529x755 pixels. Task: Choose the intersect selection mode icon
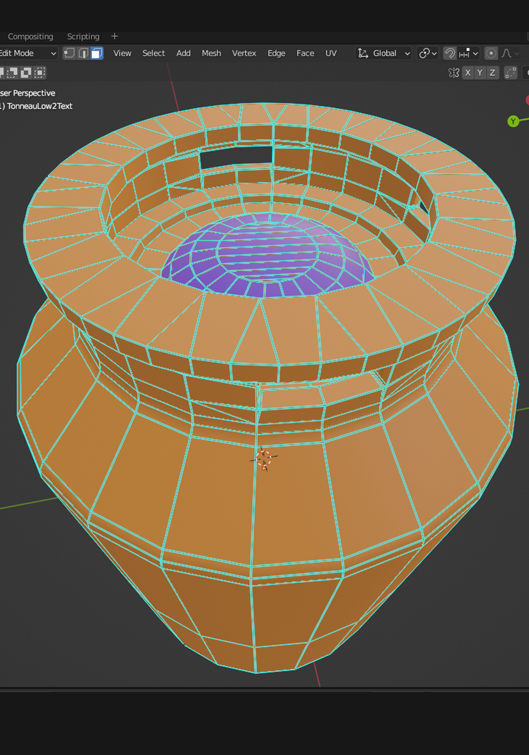tap(40, 73)
